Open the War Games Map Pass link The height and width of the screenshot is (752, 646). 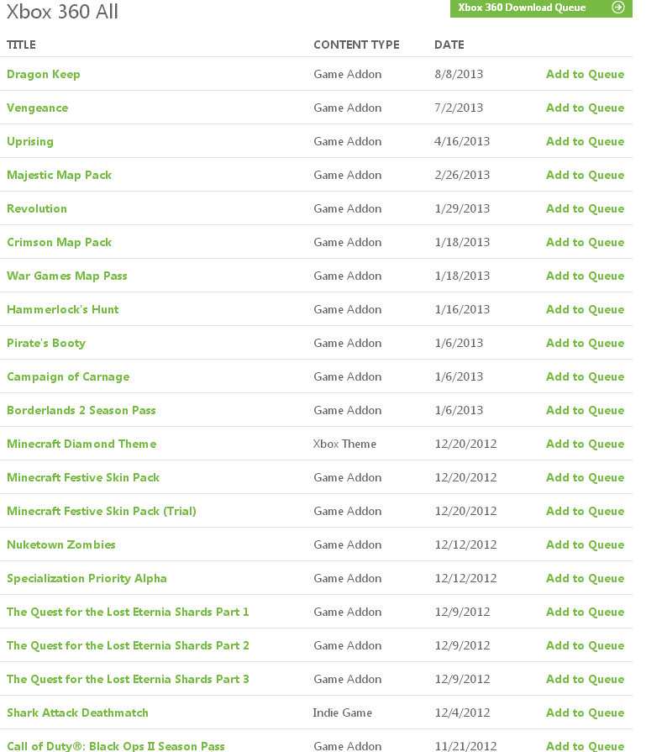click(x=66, y=276)
